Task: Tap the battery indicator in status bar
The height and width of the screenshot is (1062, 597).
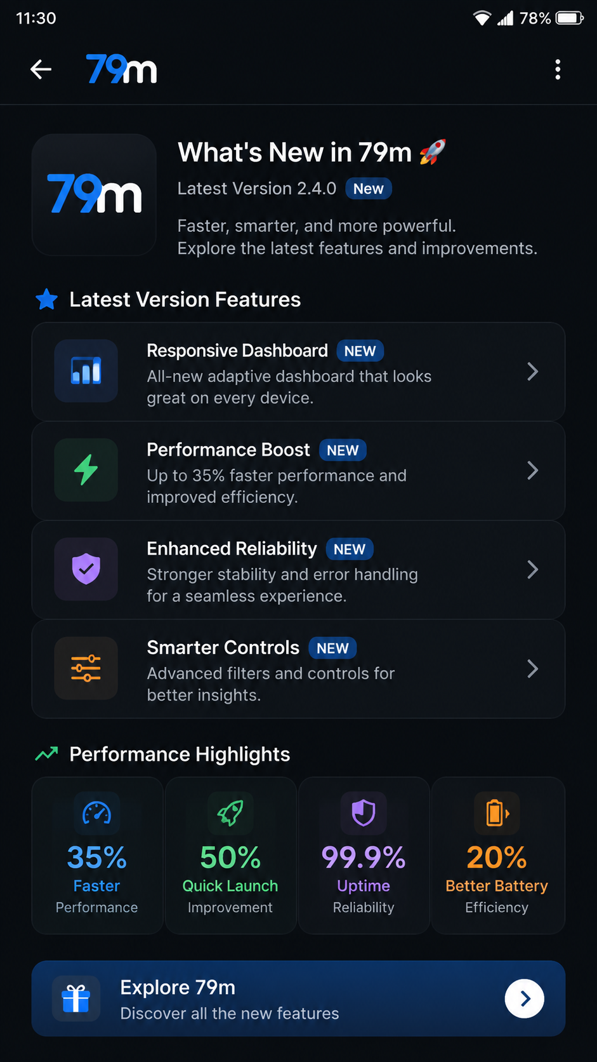Action: click(570, 18)
